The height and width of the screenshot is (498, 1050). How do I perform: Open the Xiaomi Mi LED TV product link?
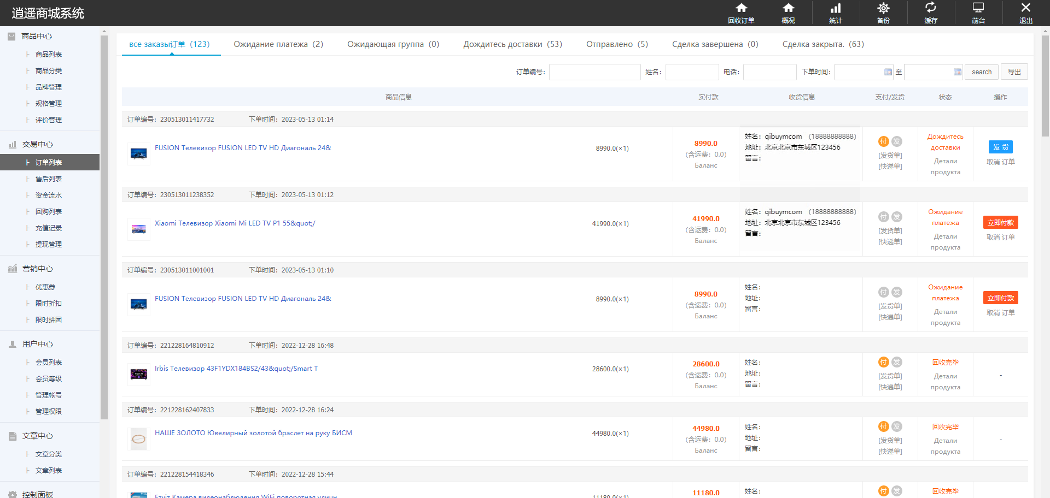[x=235, y=223]
